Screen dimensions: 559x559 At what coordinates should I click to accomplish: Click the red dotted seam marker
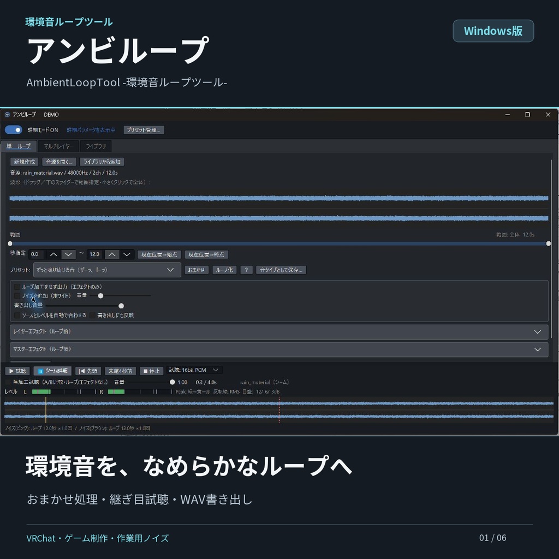[279, 410]
